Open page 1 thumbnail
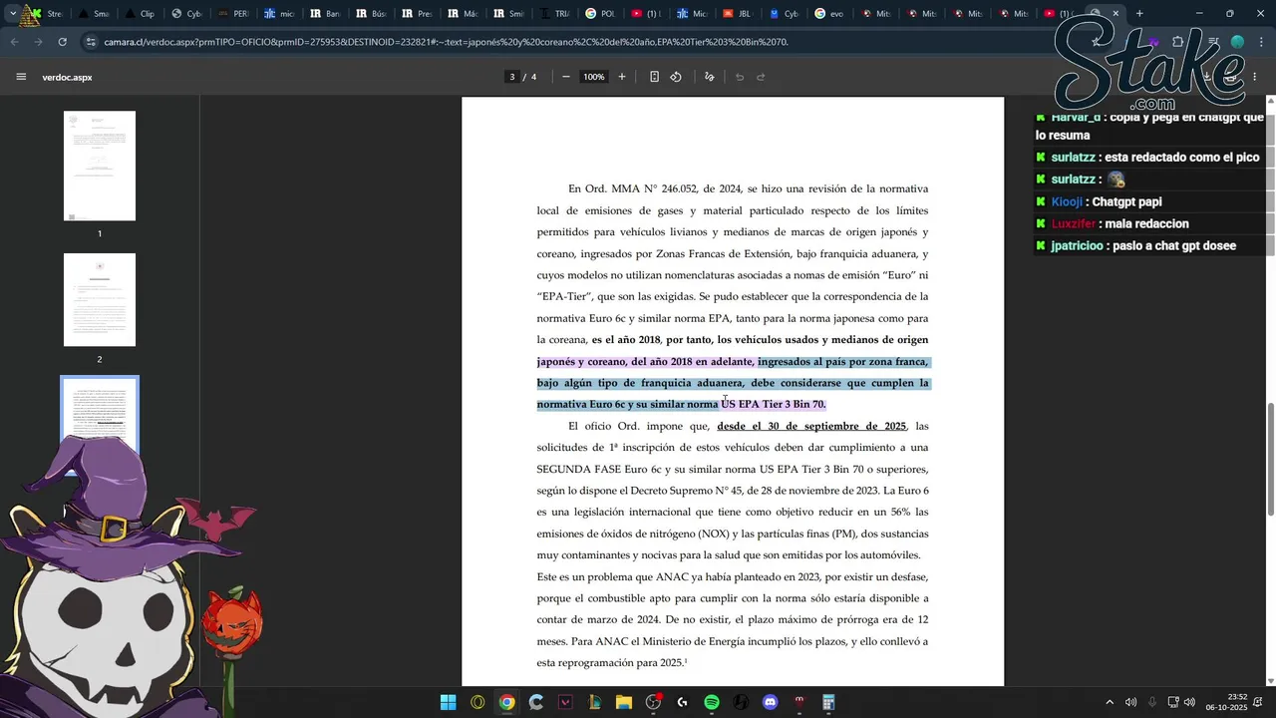The height and width of the screenshot is (718, 1276). tap(100, 166)
